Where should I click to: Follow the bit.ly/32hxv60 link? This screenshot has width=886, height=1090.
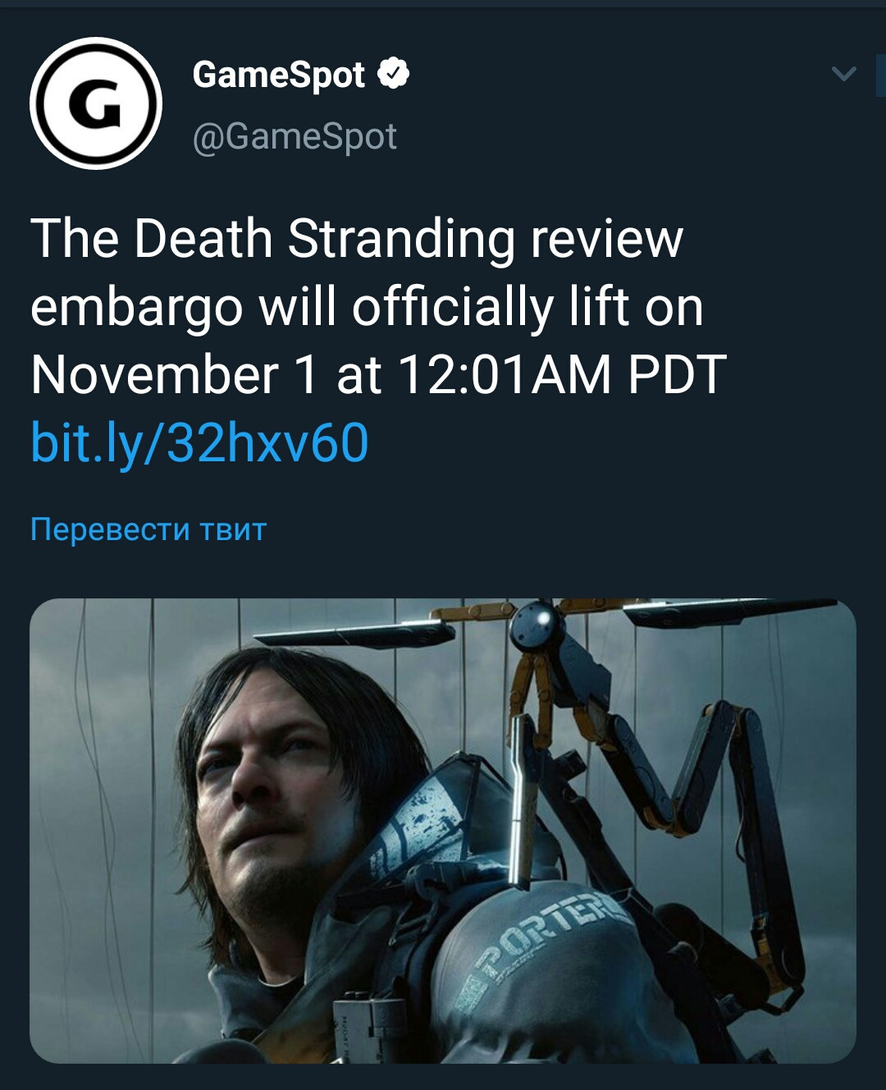(199, 443)
